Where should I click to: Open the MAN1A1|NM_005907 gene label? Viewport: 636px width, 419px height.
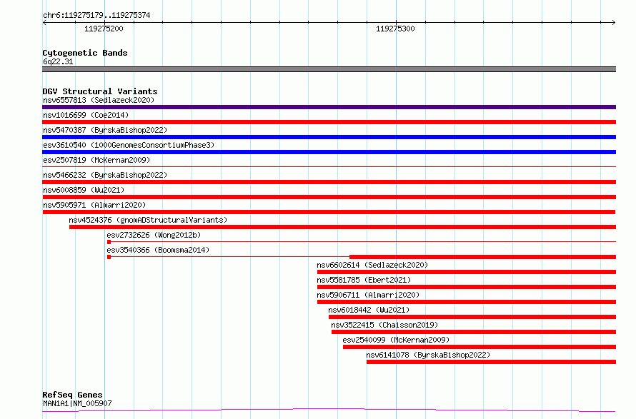77,403
